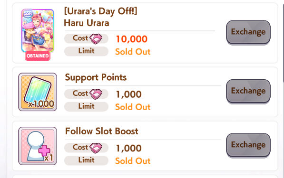The height and width of the screenshot is (178, 284).
Task: Open the Haru Urara SSR card thumbnail
Action: [38, 30]
